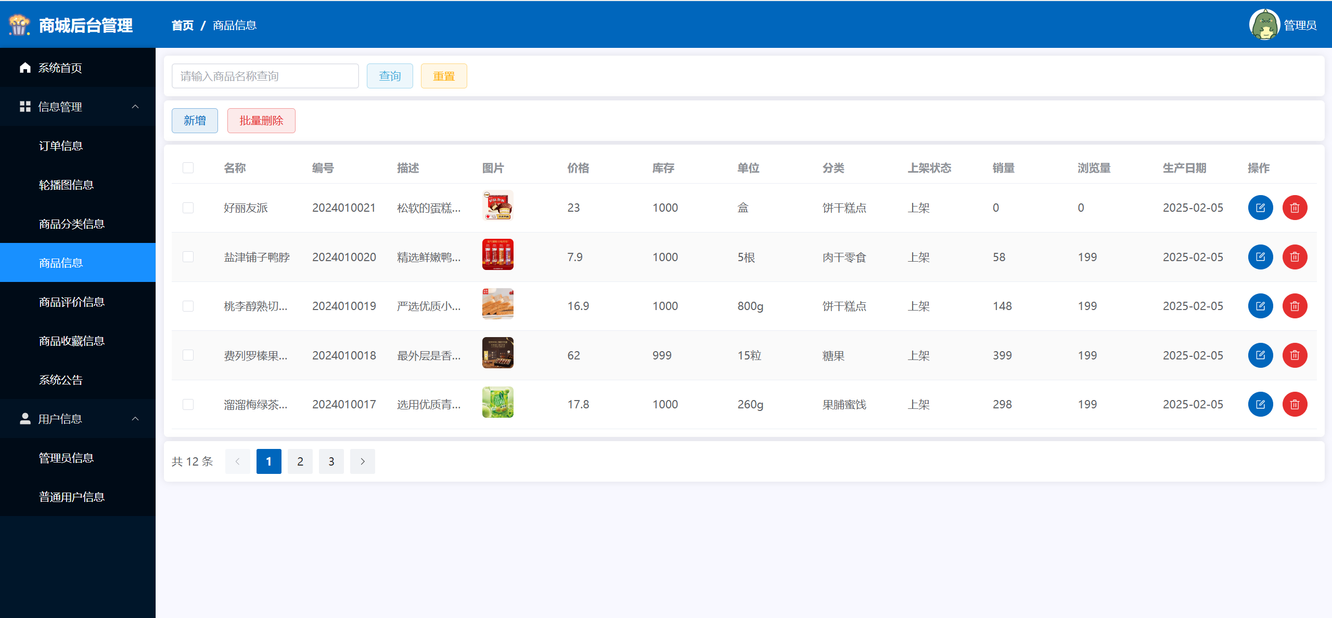1332x618 pixels.
Task: Select the checkbox for 2024010018 row
Action: [x=188, y=355]
